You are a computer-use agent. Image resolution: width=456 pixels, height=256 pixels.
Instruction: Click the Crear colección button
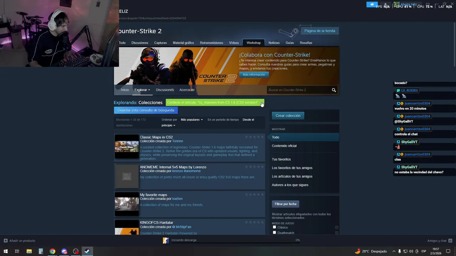pos(288,116)
